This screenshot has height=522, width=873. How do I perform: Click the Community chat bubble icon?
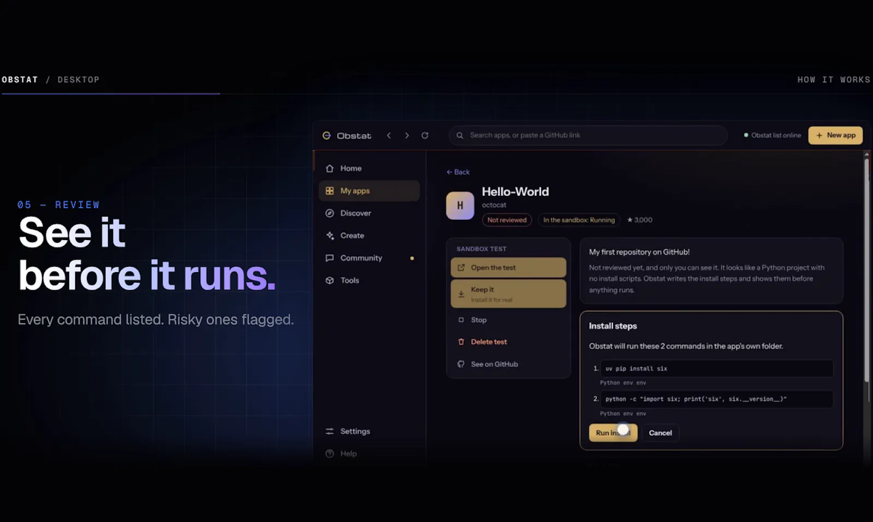(x=330, y=258)
